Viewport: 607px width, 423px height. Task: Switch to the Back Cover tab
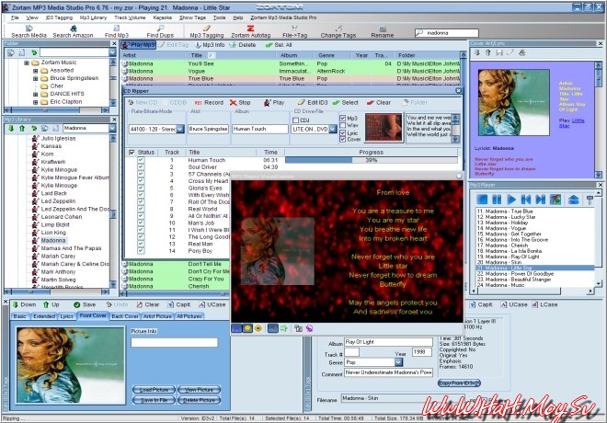pos(125,316)
